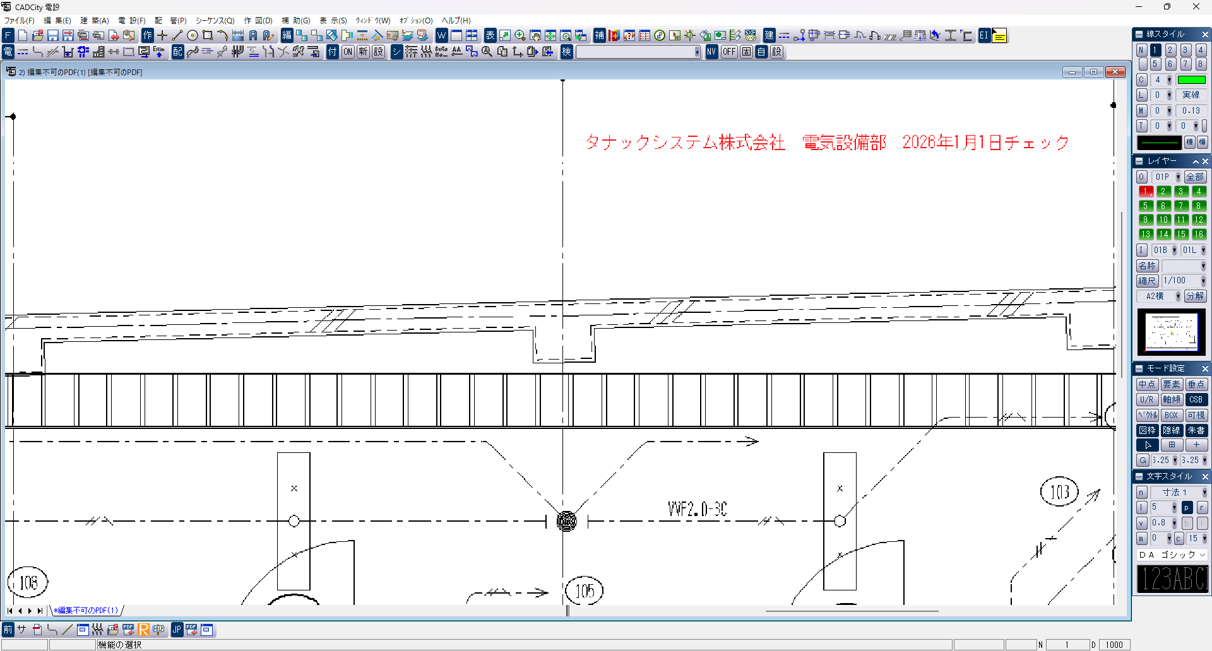Image resolution: width=1212 pixels, height=651 pixels.
Task: Toggle the OFF button beside NV
Action: (x=729, y=52)
